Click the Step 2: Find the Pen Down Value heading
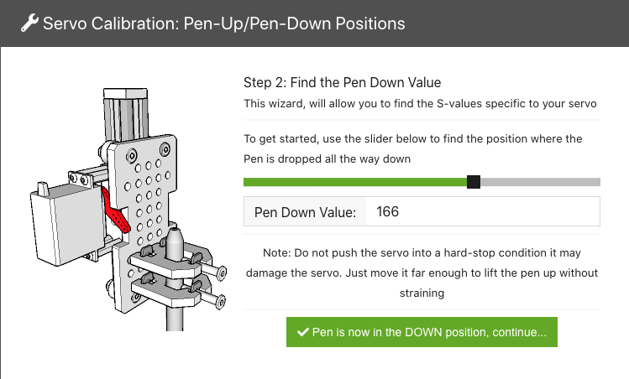This screenshot has width=629, height=379. point(342,82)
